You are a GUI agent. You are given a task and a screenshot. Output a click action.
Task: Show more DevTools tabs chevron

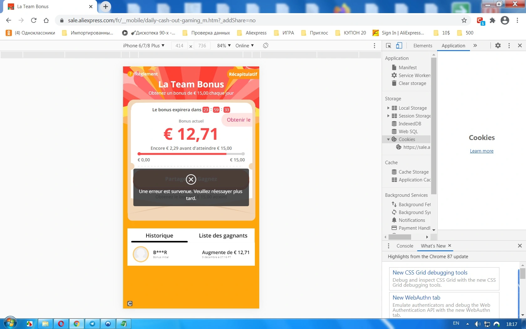(475, 45)
